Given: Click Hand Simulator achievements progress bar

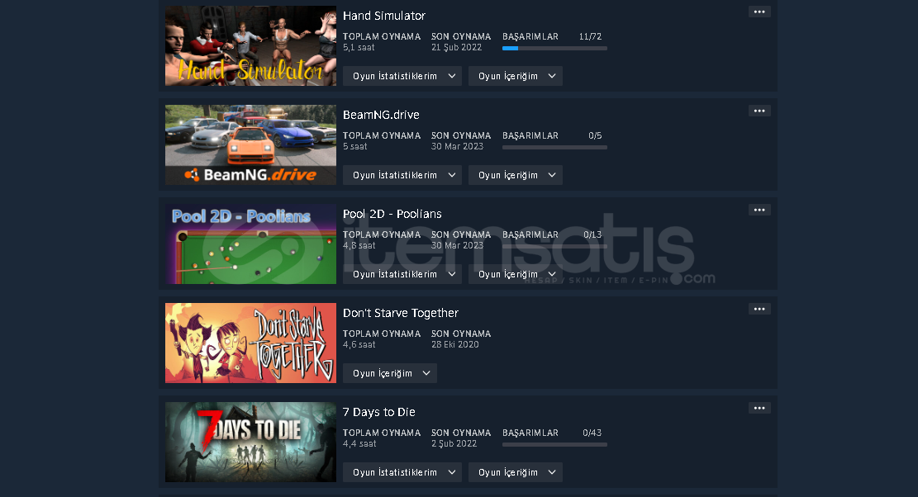Looking at the screenshot, I should [x=554, y=49].
